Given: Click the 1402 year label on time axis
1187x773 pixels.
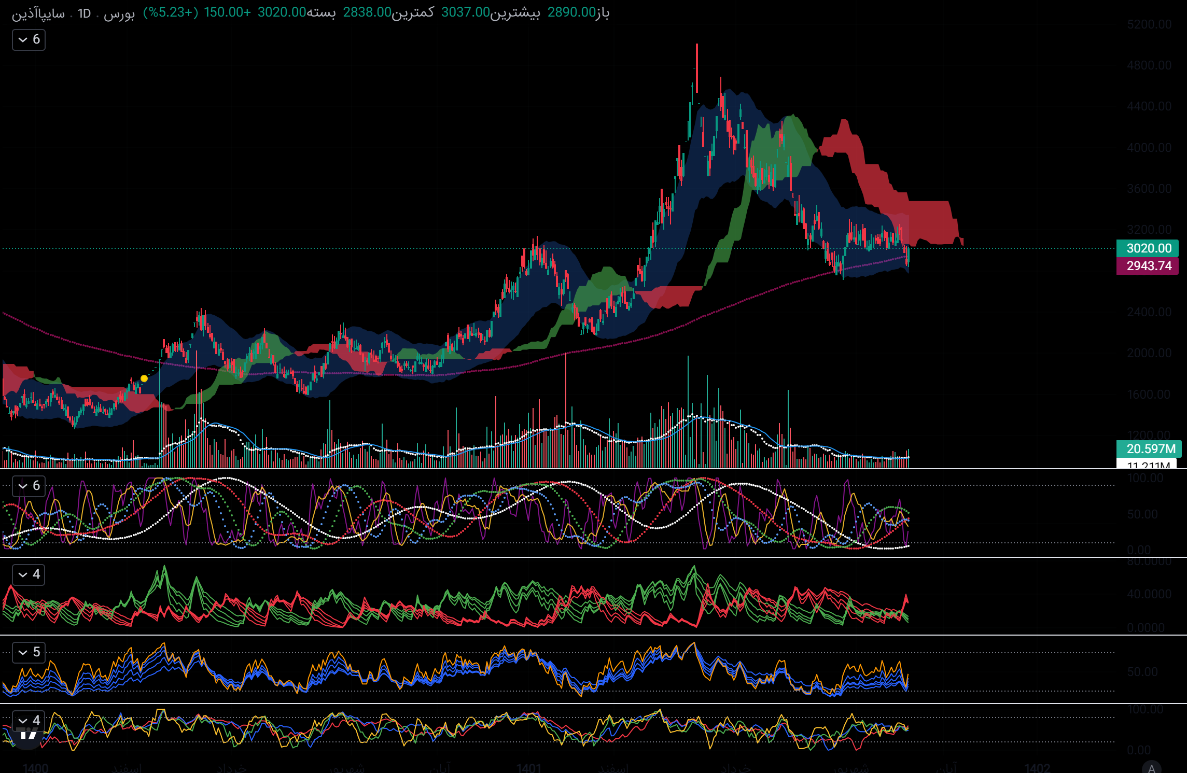Looking at the screenshot, I should click(x=1037, y=768).
